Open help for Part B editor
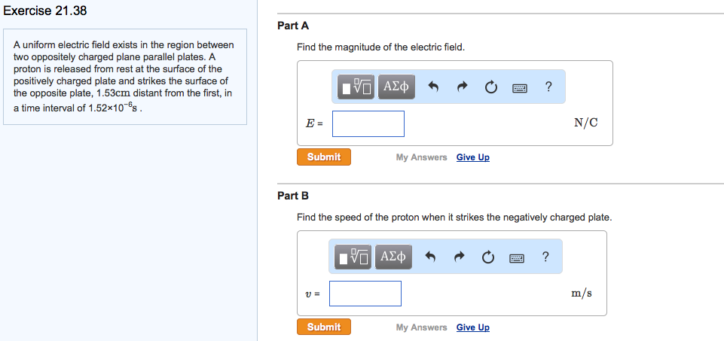Image resolution: width=724 pixels, height=341 pixels. pyautogui.click(x=545, y=257)
